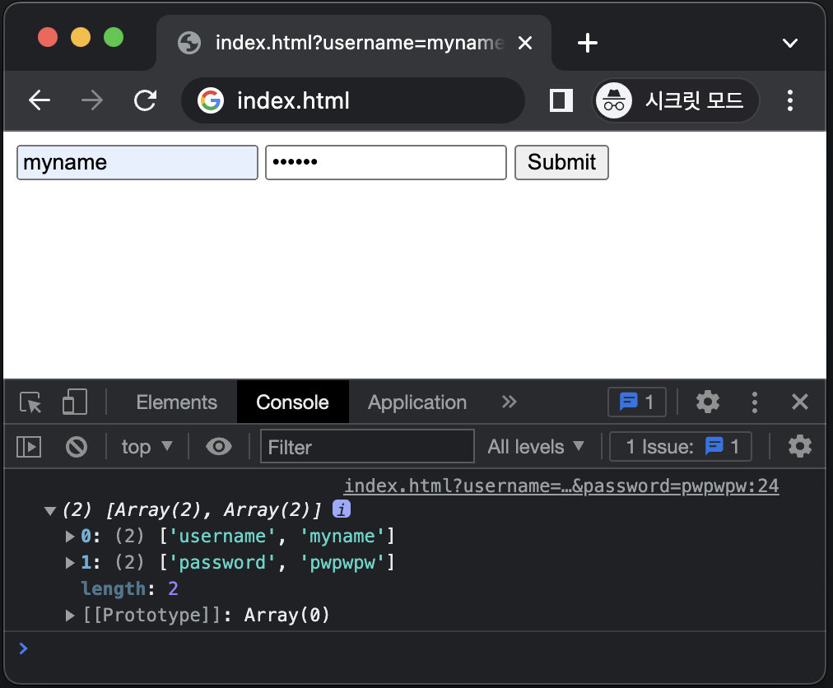Close the DevTools panel
Viewport: 833px width, 688px height.
799,402
